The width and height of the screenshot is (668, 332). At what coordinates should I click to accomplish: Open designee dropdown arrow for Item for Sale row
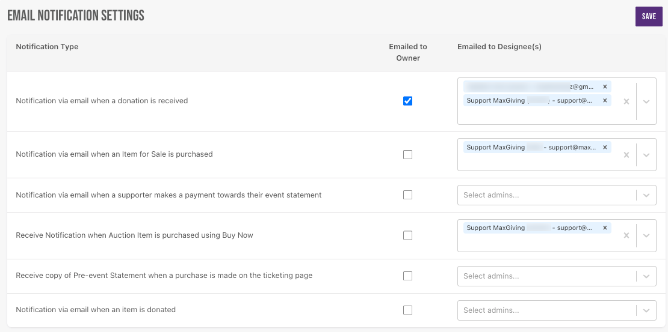646,155
